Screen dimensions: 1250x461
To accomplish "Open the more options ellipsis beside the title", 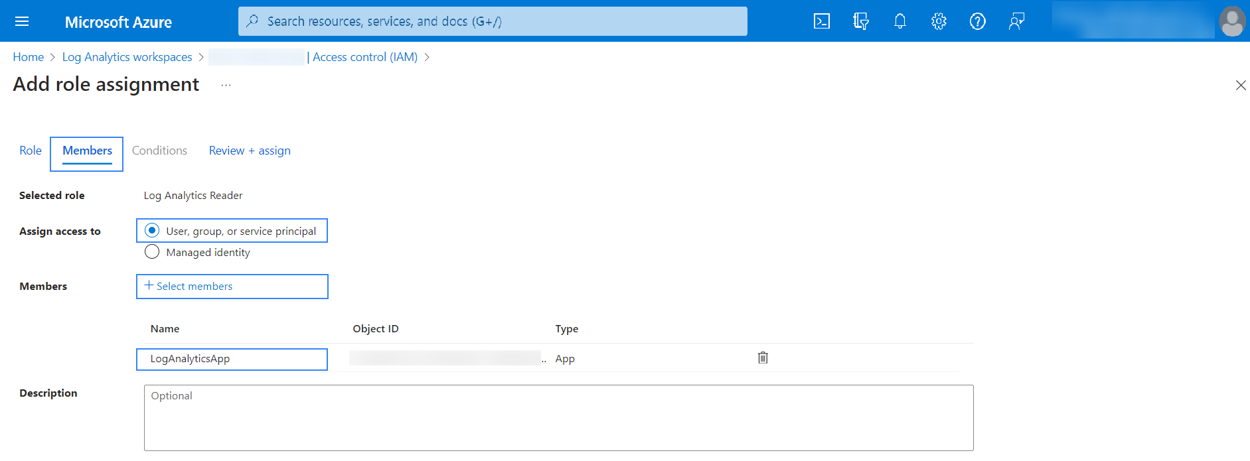I will [x=226, y=85].
